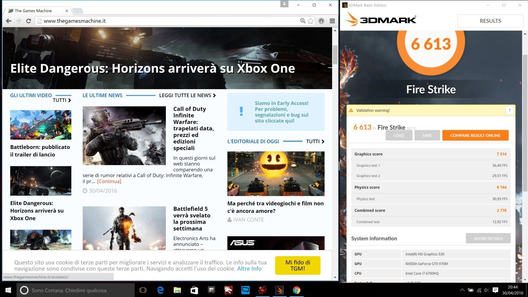The image size is (528, 297).
Task: Reload The Games Machine page
Action: point(28,21)
